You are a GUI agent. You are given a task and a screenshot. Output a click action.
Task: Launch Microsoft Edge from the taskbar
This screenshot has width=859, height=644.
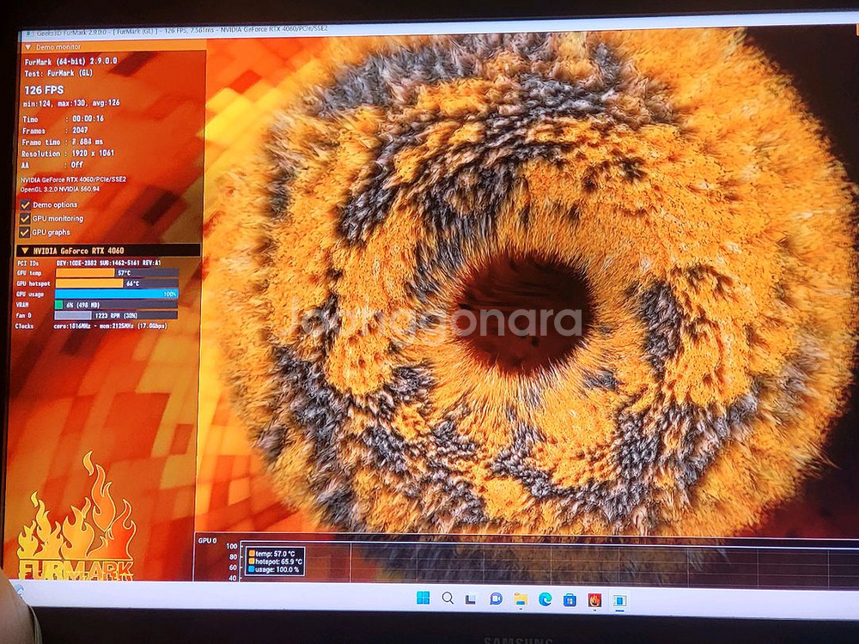coord(545,599)
